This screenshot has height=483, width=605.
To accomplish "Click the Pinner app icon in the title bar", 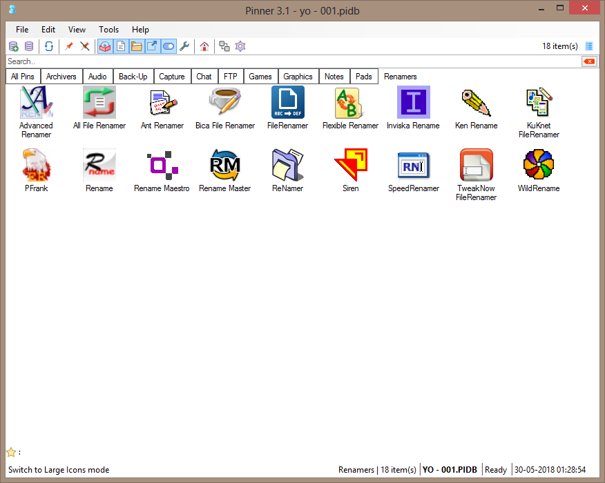I will (x=12, y=10).
